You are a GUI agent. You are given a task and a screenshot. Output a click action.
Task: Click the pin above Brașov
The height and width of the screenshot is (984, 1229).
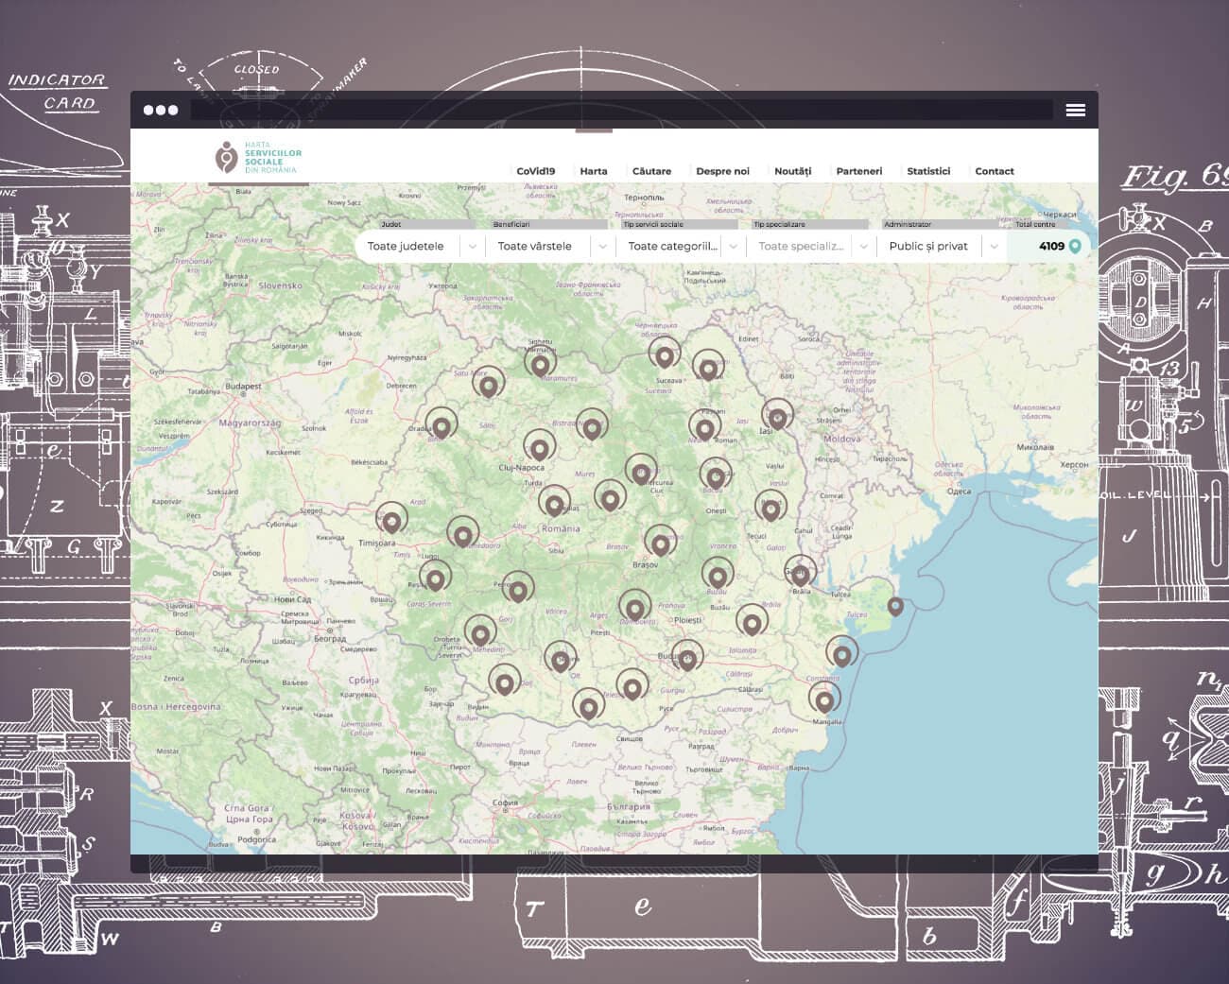[660, 540]
